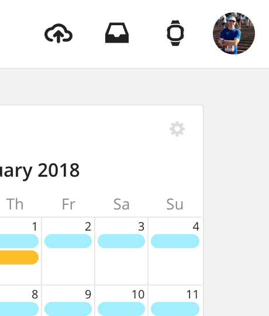Select the blue activity bar on Sunday 4
This screenshot has height=316, width=269.
(x=175, y=241)
